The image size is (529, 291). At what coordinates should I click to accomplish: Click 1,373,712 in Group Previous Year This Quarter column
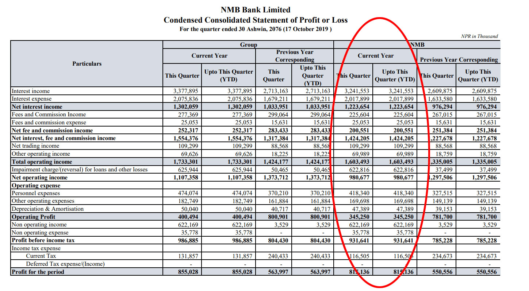(x=275, y=178)
